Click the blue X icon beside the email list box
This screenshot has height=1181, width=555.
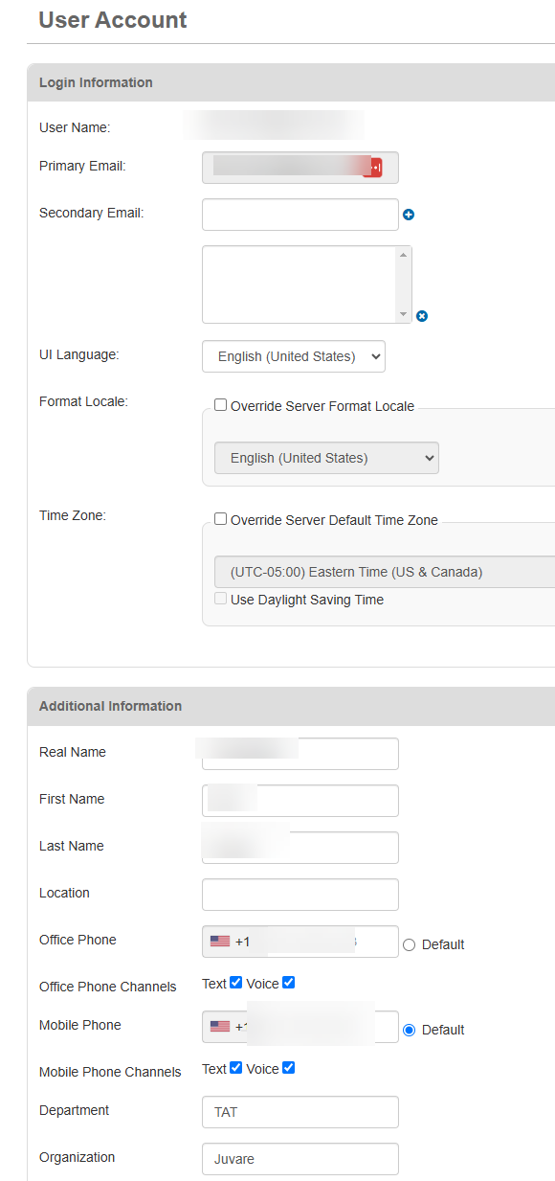422,315
